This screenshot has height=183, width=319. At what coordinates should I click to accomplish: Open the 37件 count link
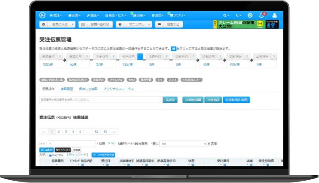100,64
